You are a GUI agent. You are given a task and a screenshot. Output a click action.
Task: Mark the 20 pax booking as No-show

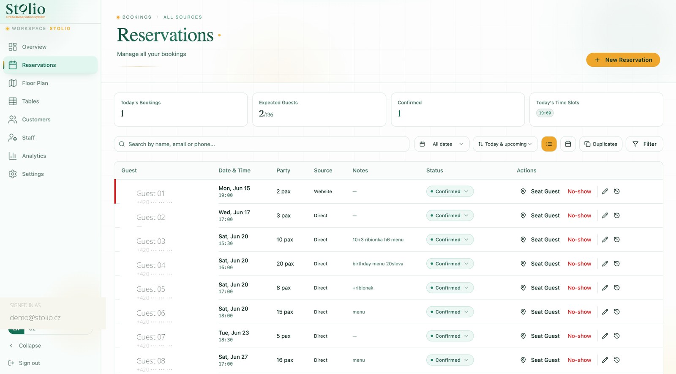(579, 264)
